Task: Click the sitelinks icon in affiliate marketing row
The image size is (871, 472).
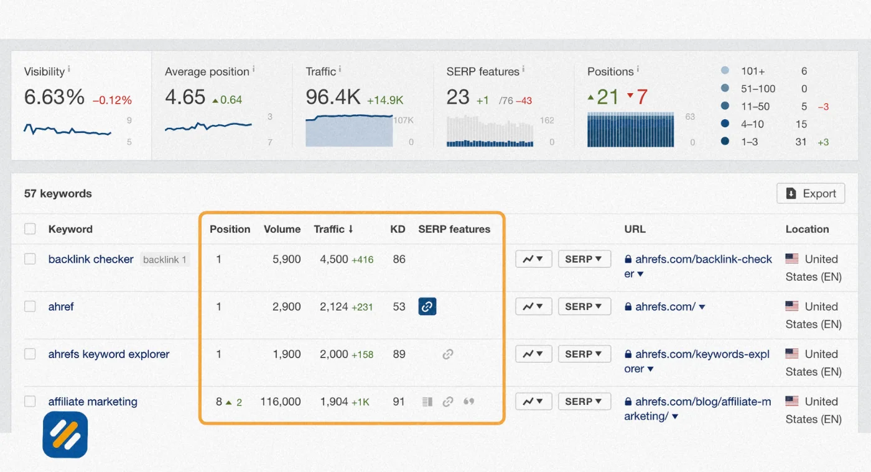Action: pos(448,402)
